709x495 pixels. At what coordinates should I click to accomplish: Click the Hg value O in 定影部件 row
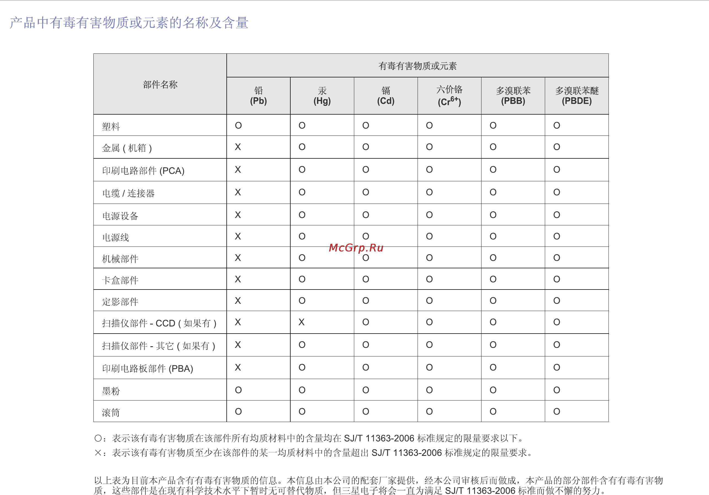pos(302,301)
